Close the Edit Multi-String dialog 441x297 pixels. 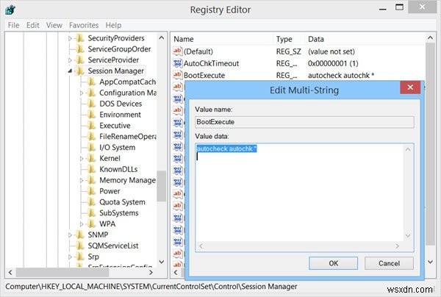[x=410, y=87]
